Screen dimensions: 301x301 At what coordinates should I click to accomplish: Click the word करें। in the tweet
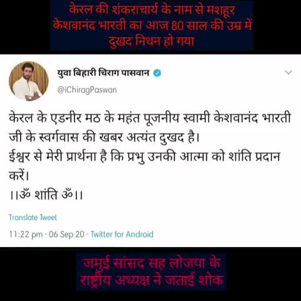pos(19,176)
